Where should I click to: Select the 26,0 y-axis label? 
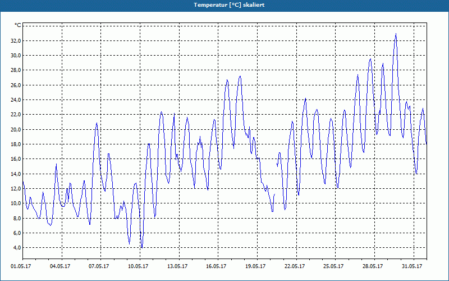click(16, 85)
